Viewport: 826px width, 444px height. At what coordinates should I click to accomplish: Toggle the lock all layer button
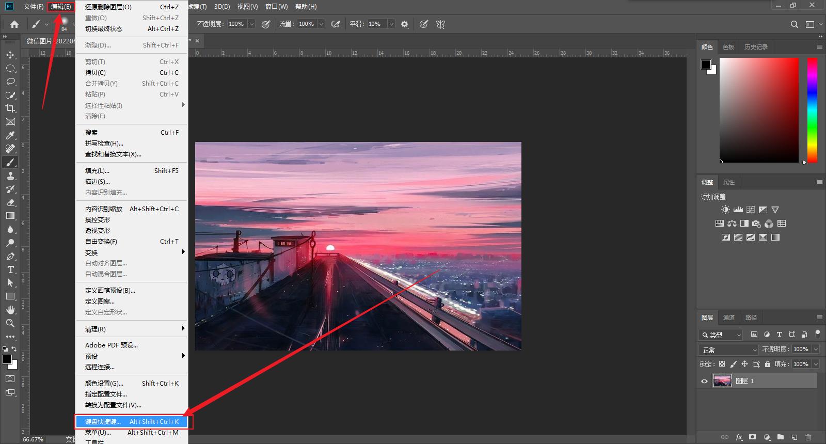(768, 364)
